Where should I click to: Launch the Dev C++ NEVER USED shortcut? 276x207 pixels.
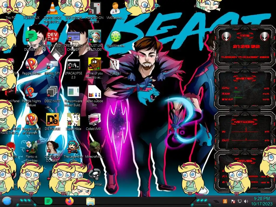point(53,36)
